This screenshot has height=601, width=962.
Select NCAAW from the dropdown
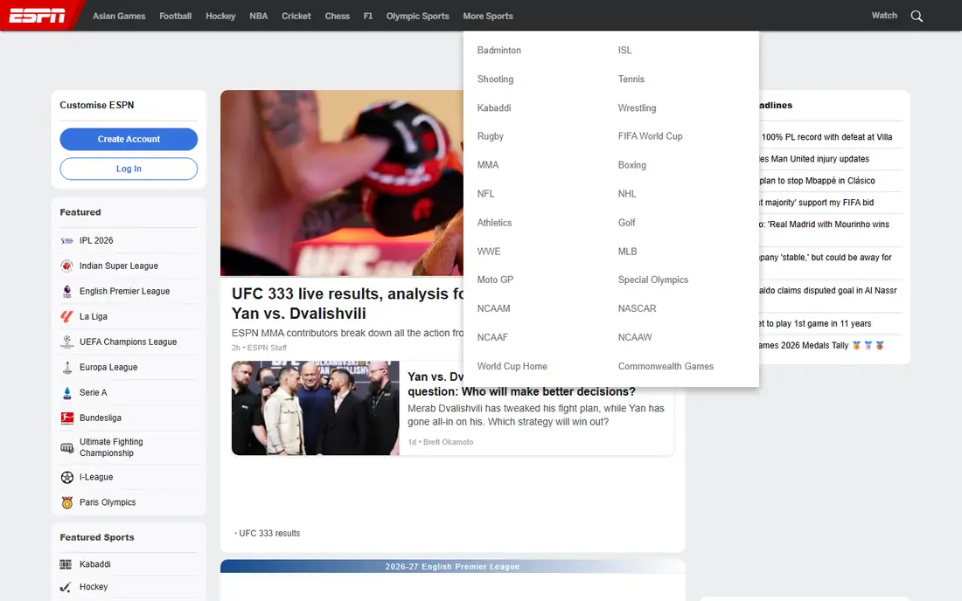[635, 337]
